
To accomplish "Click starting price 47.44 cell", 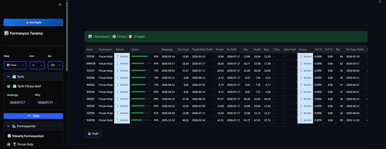I will click(183, 99).
